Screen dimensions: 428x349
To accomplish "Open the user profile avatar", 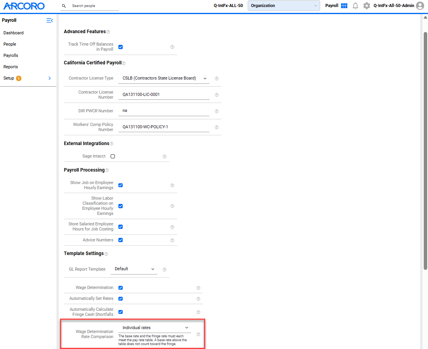I will coord(420,6).
